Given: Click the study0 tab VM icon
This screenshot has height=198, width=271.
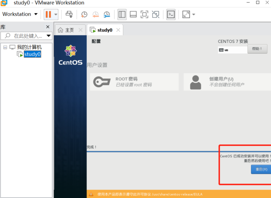Looking at the screenshot, I should point(93,30).
